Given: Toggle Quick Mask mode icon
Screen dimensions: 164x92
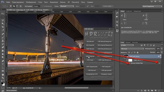Looking at the screenshot, I should click(3, 88).
